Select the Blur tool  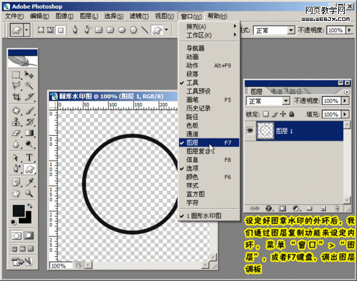coord(15,144)
